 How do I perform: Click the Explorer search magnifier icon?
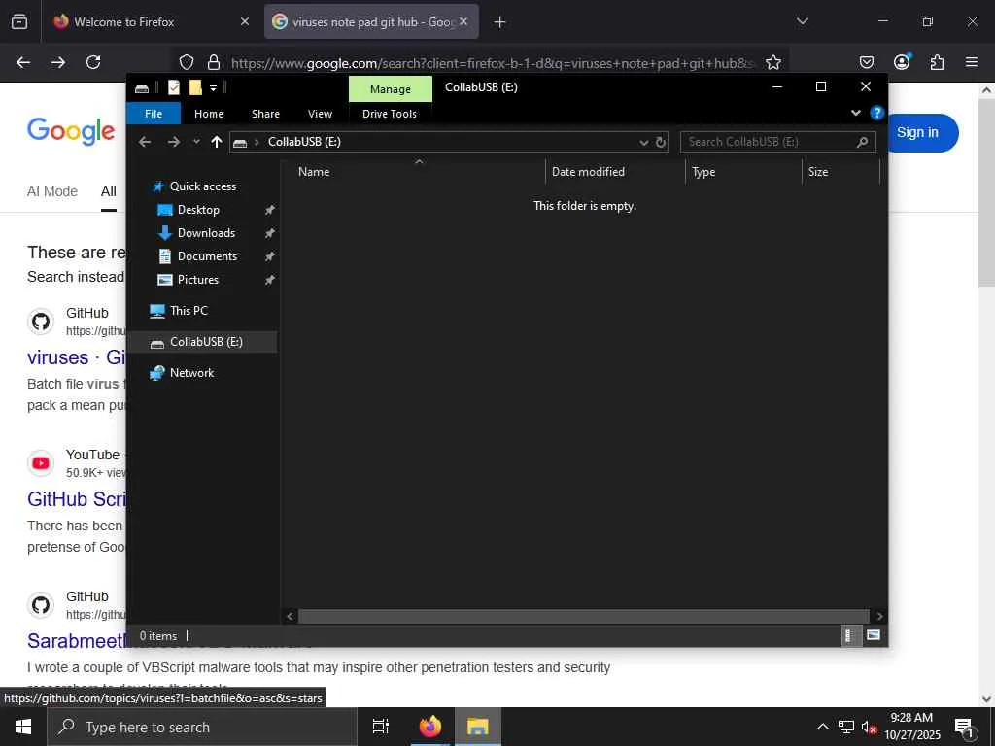pyautogui.click(x=862, y=142)
